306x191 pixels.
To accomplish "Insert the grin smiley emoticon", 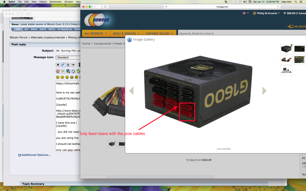I will [72, 77].
